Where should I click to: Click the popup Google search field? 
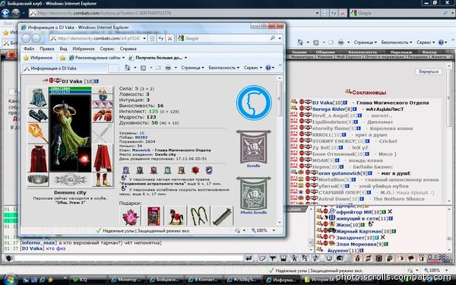tap(226, 39)
